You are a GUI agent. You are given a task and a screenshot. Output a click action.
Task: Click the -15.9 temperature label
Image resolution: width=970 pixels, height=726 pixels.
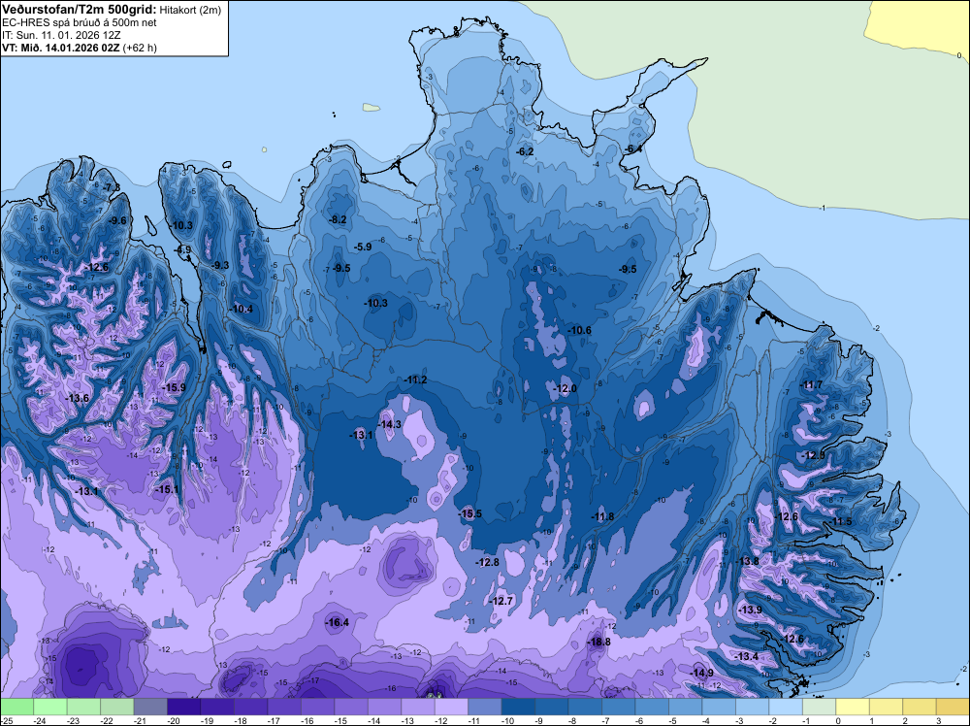click(x=174, y=387)
